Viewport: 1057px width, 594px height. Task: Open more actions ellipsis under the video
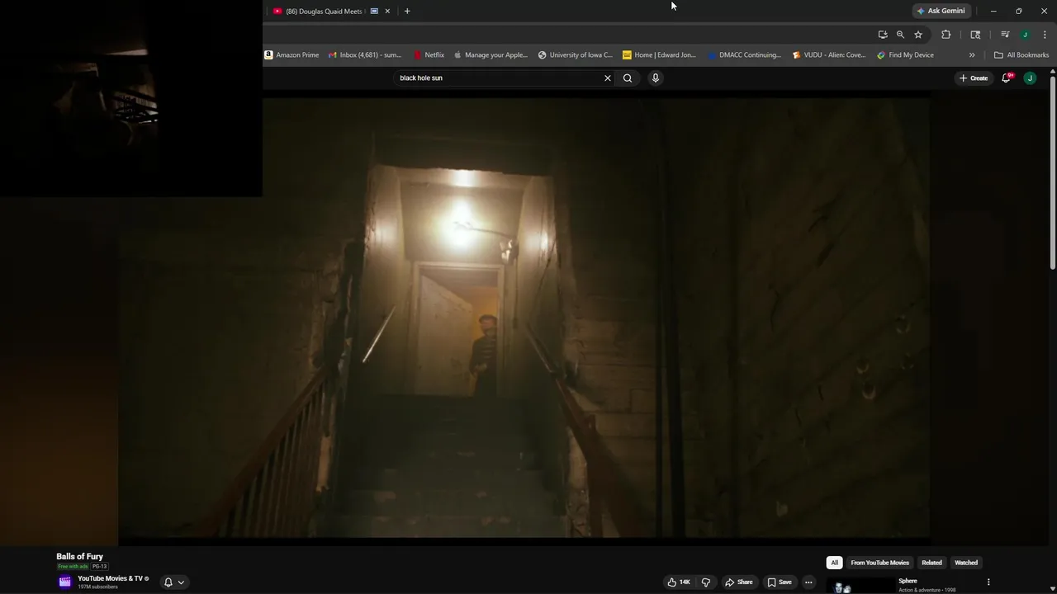tap(808, 582)
